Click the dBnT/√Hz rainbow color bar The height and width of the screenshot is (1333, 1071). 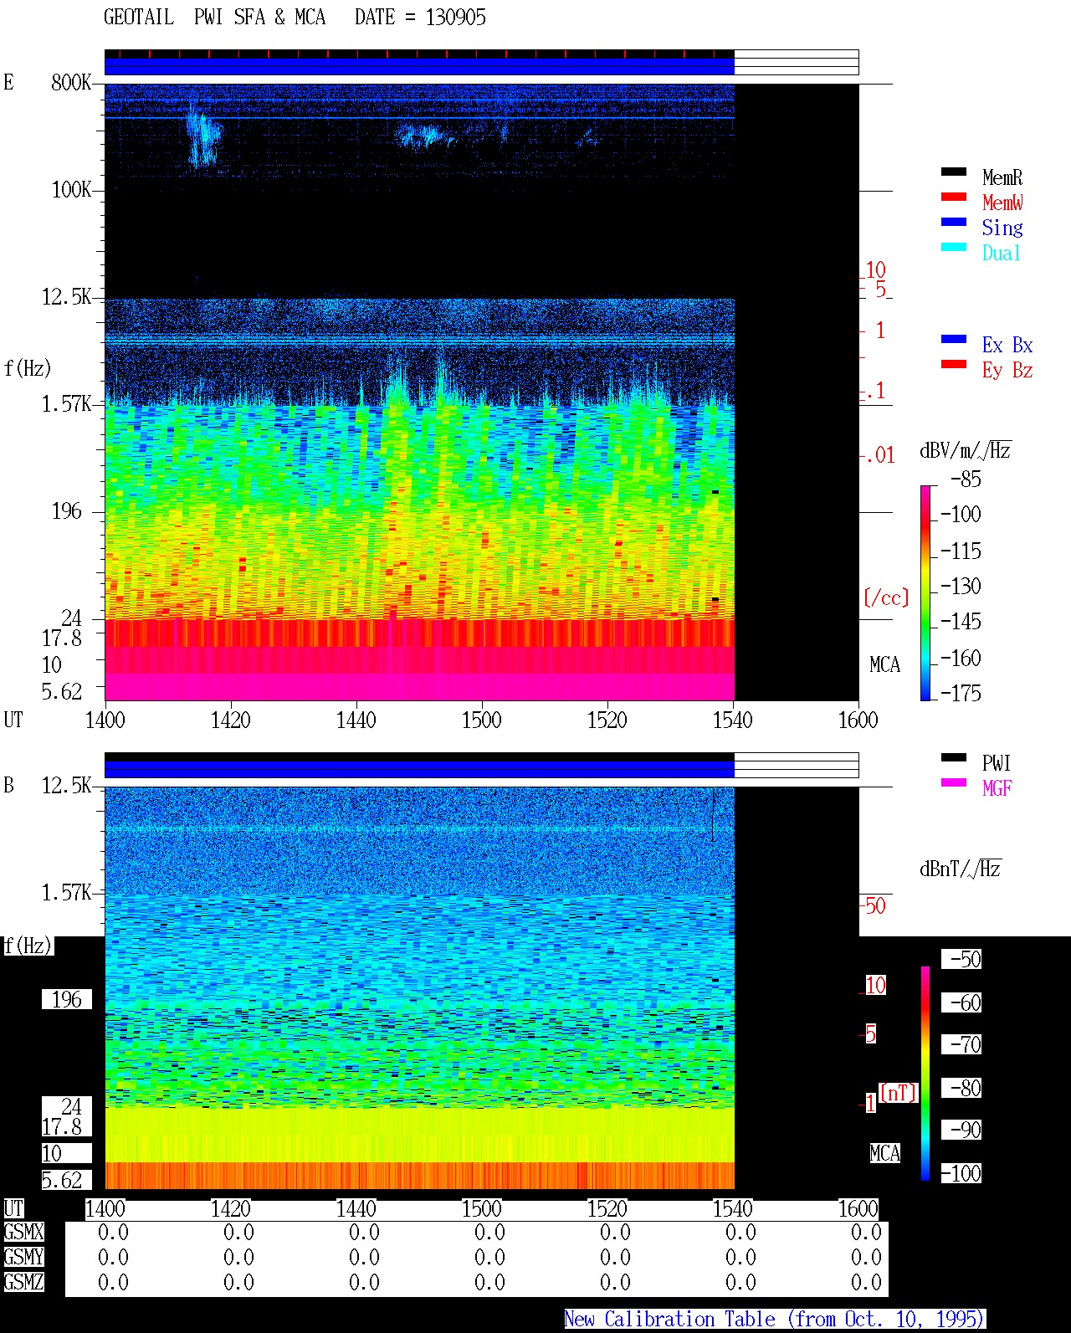coord(925,1074)
